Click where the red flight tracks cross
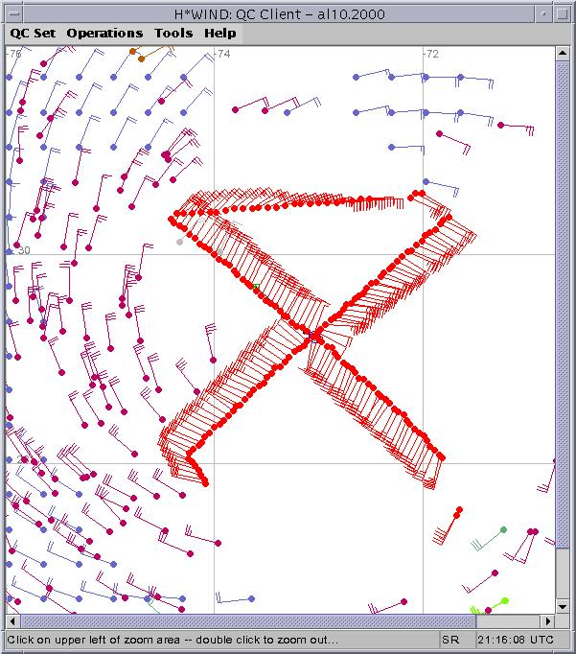This screenshot has width=576, height=654. coord(315,336)
